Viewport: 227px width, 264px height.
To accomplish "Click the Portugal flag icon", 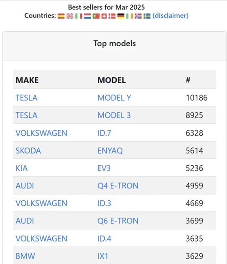I will [x=96, y=16].
